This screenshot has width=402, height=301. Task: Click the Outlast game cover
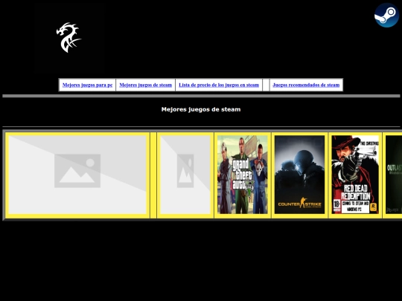394,175
